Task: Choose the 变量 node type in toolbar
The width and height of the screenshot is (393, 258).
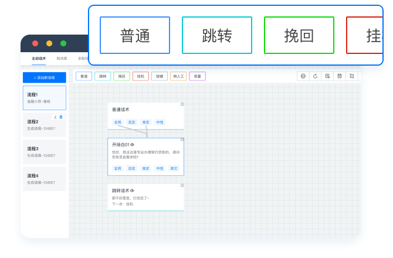Action: coord(197,76)
